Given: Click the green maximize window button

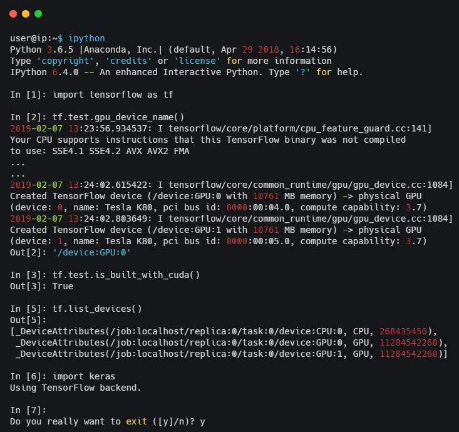Looking at the screenshot, I should pyautogui.click(x=38, y=13).
